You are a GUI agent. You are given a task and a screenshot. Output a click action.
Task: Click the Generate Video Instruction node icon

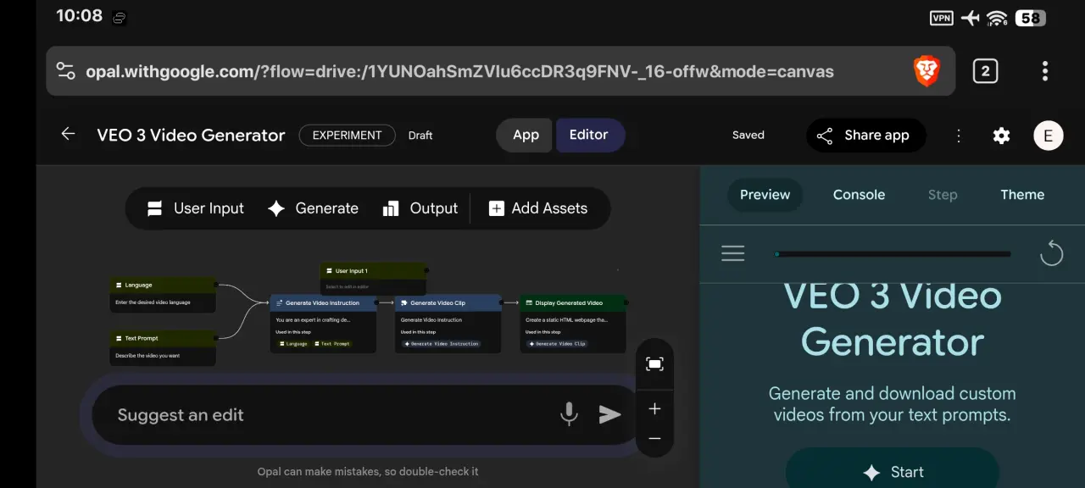click(280, 302)
